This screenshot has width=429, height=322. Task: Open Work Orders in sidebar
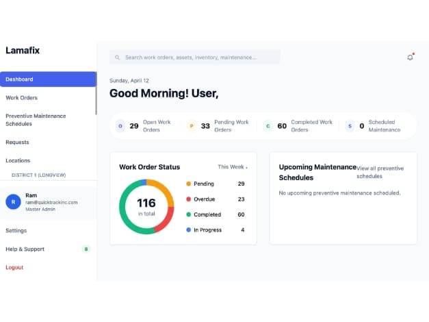coord(22,97)
